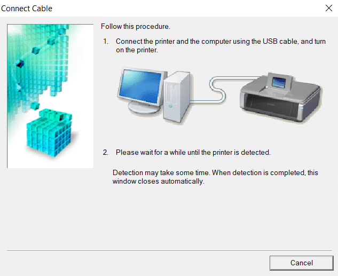Viewport: 338px width, 276px height.
Task: Click the "1." step number marker
Action: click(106, 41)
